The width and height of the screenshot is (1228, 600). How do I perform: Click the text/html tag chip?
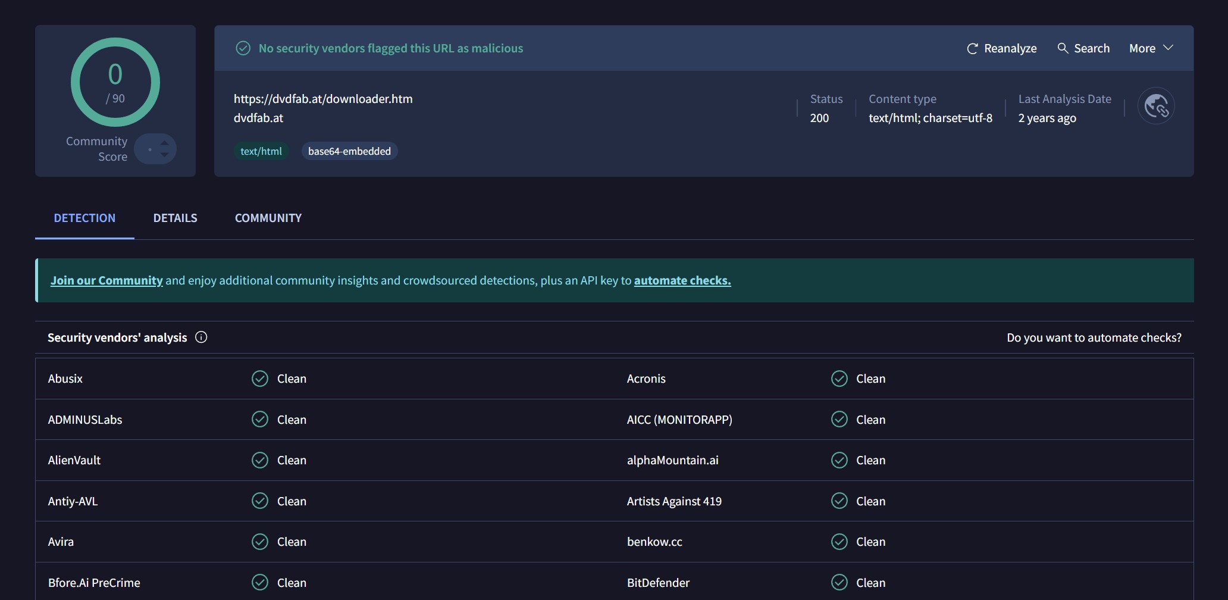261,151
